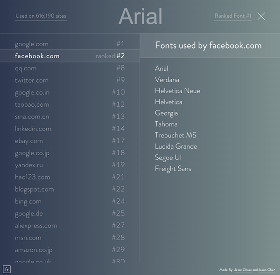Select google.com in the site list
Image resolution: width=280 pixels, height=275 pixels.
tap(70, 44)
